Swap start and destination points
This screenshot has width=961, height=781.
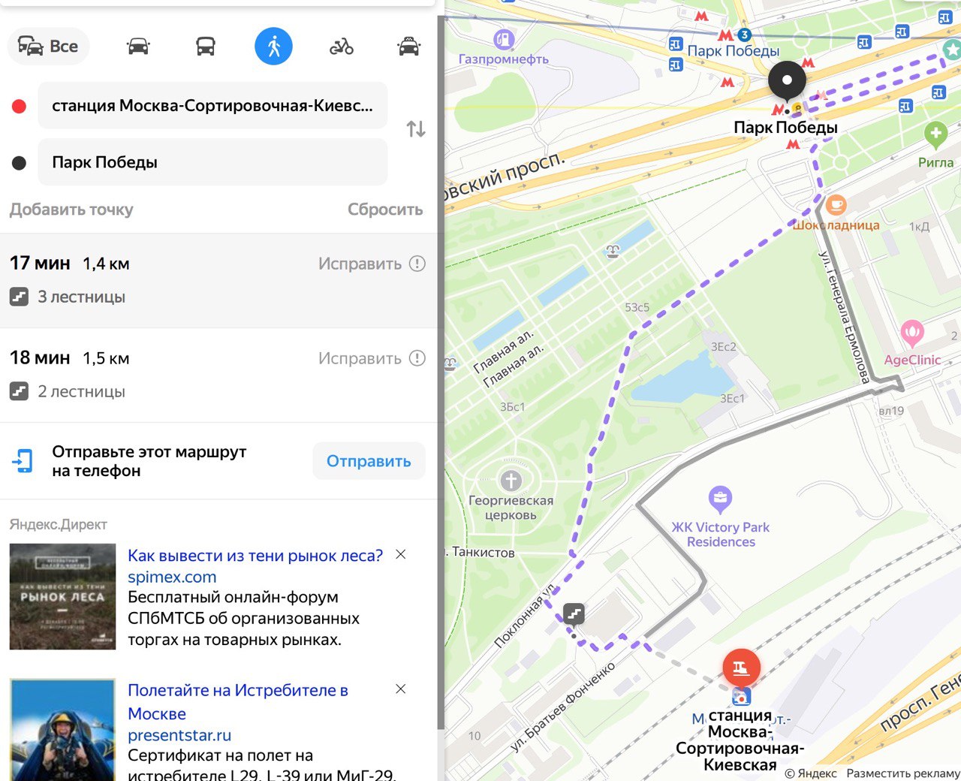coord(416,129)
